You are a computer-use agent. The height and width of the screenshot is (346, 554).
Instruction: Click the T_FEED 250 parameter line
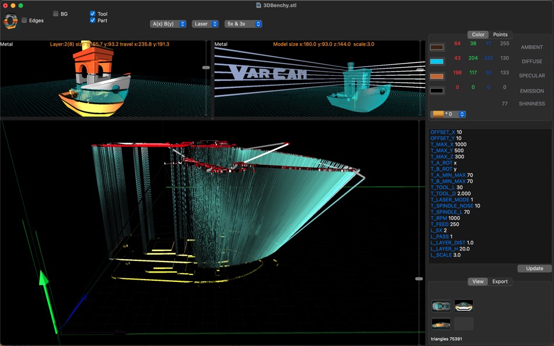point(445,224)
